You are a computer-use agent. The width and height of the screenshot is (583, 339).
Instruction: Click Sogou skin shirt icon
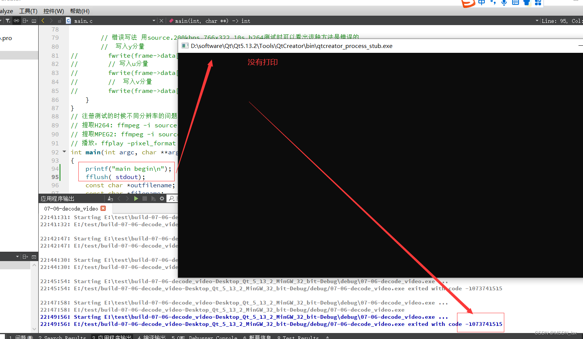pos(527,2)
